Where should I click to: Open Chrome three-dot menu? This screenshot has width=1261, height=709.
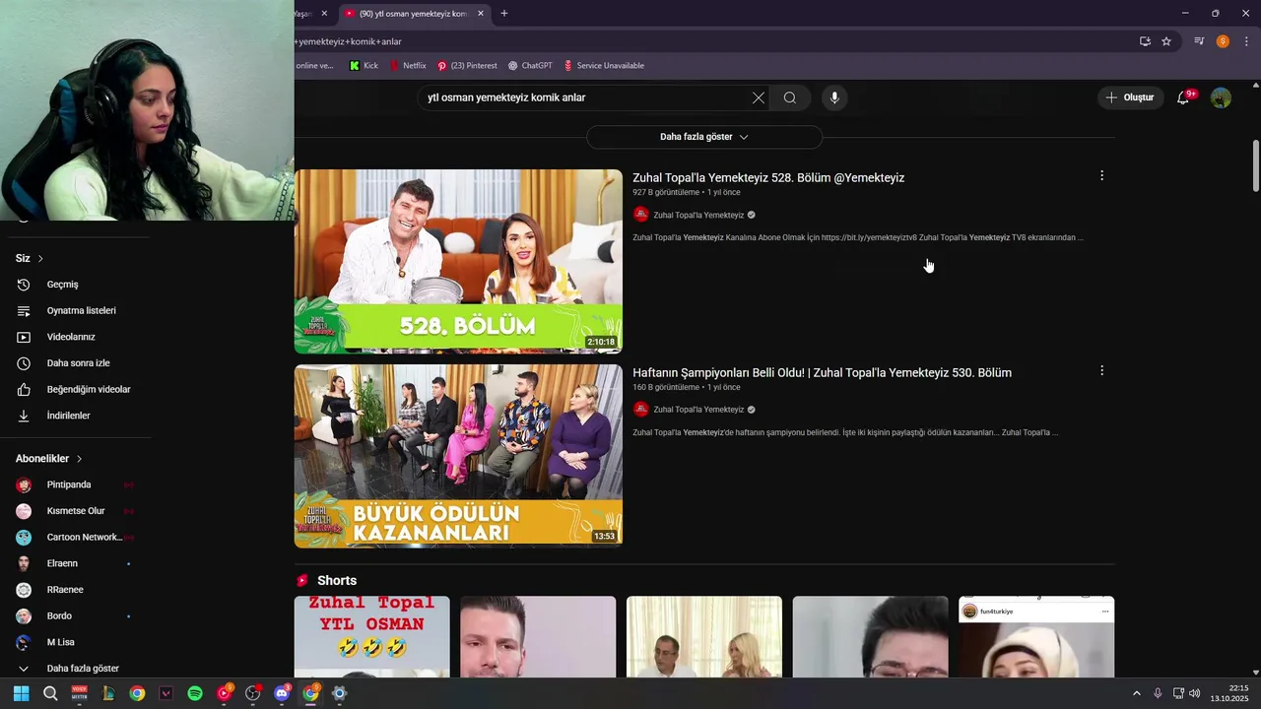1246,41
